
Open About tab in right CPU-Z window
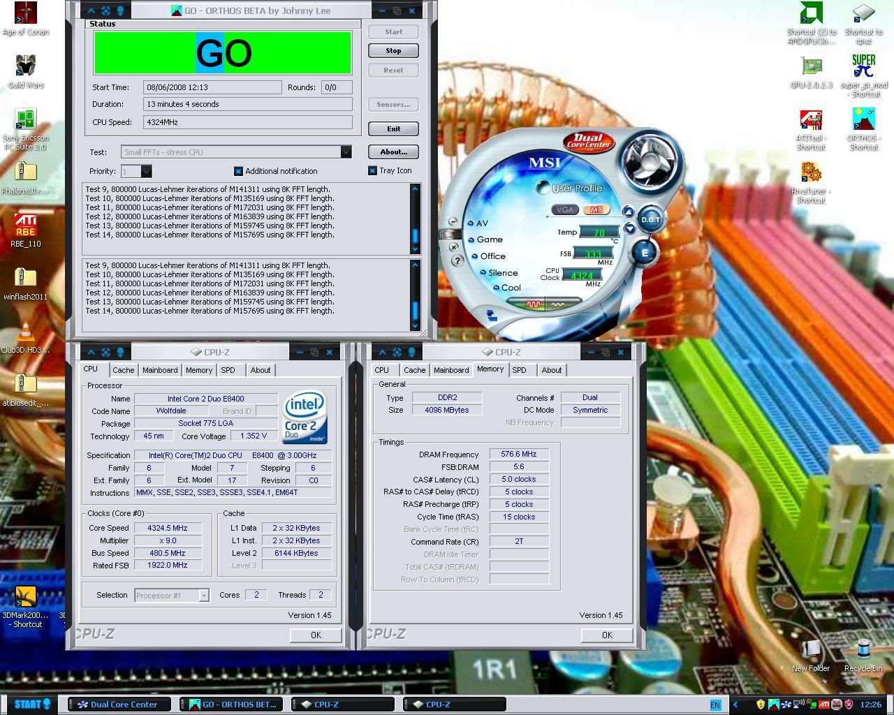(x=552, y=370)
